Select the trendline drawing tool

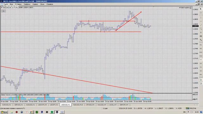point(201,25)
